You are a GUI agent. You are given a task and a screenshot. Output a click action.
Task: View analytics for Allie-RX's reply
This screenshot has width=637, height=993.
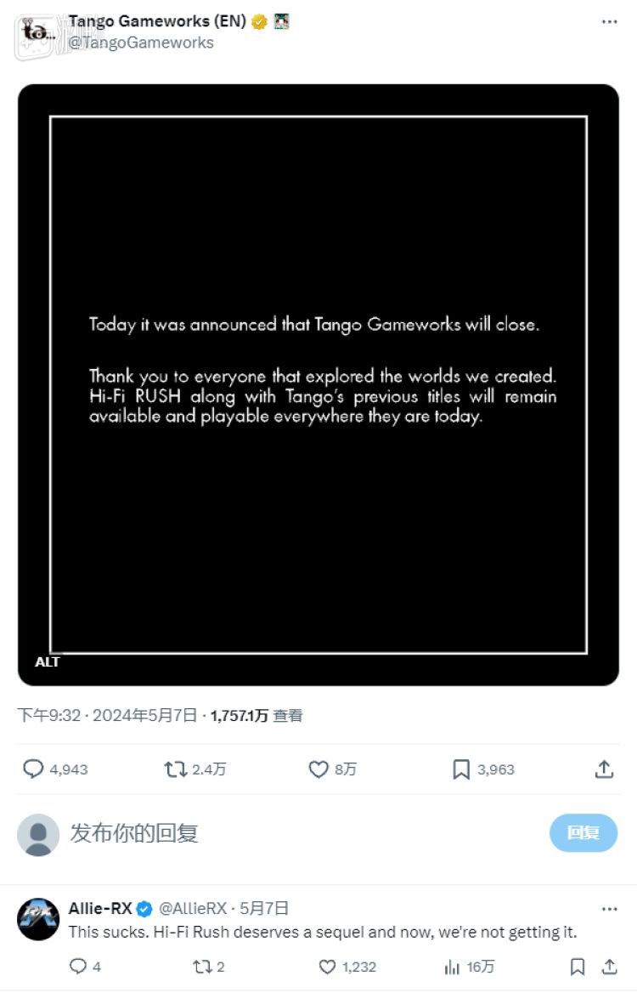pos(453,967)
